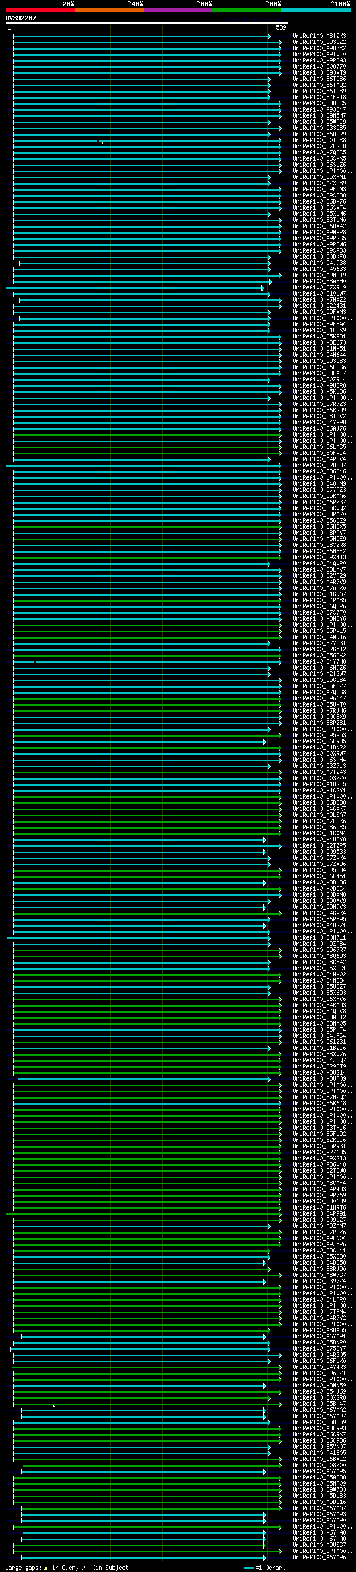Select hit UniRef100_A7RJH6
This screenshot has width=356, height=1572.
[319, 711]
